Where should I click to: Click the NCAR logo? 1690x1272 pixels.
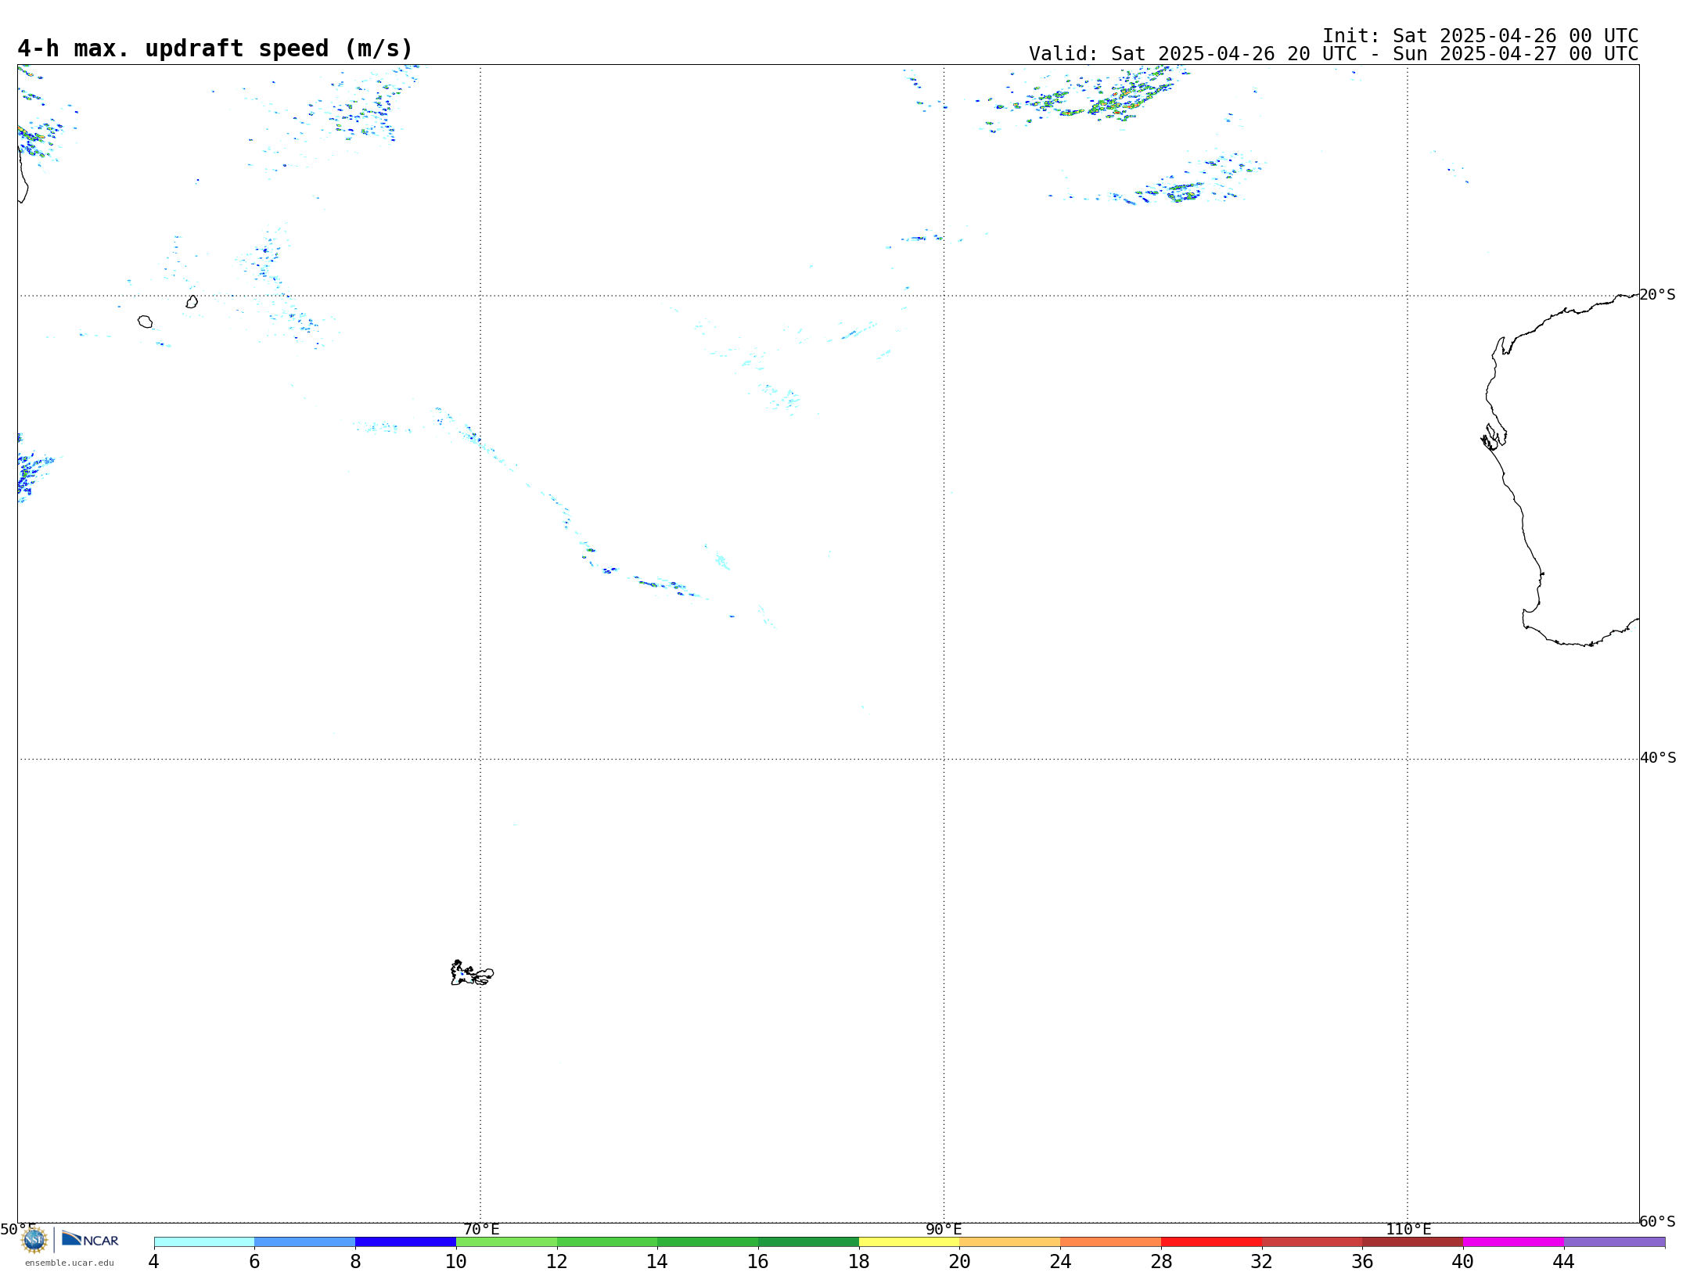(x=90, y=1239)
